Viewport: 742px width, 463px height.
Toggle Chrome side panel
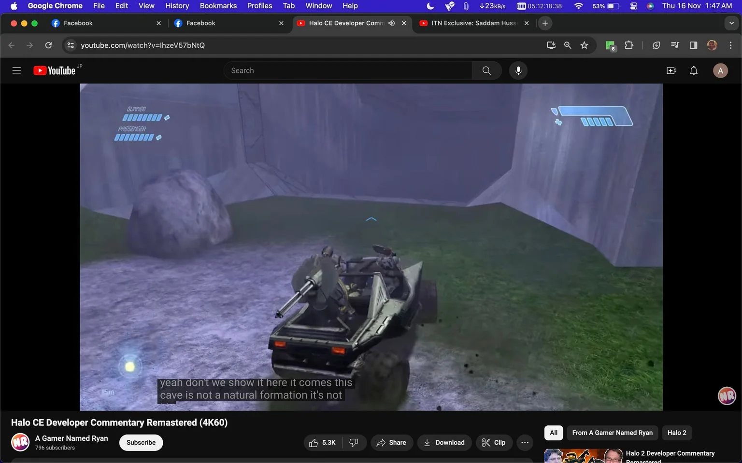(693, 45)
